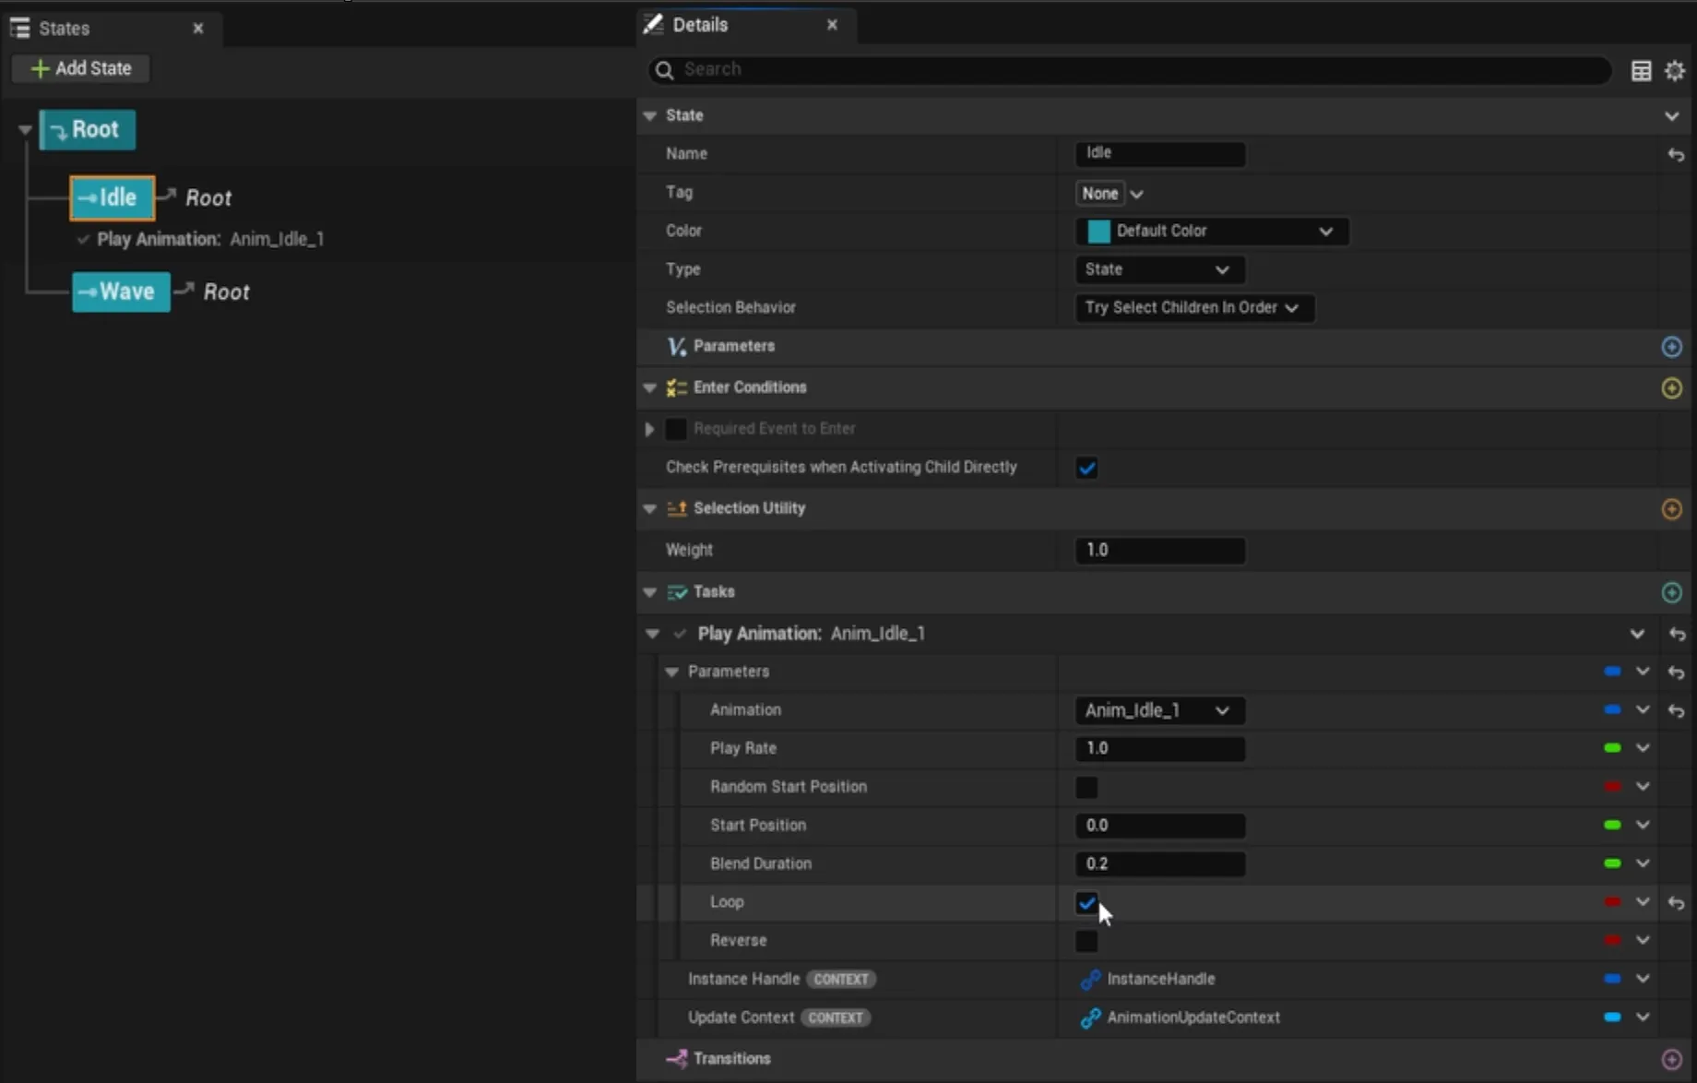Collapse the task Parameters group
The image size is (1697, 1083).
pos(671,672)
